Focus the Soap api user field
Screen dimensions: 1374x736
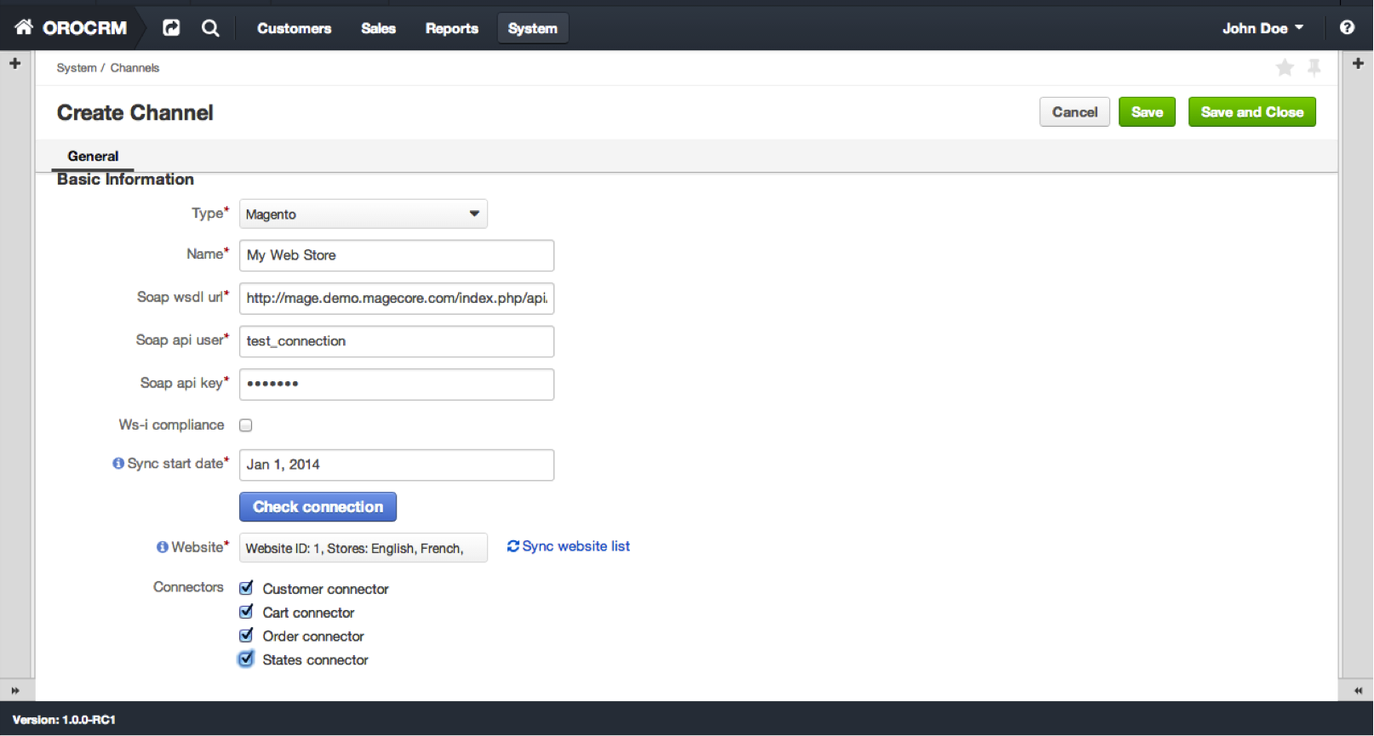click(397, 341)
